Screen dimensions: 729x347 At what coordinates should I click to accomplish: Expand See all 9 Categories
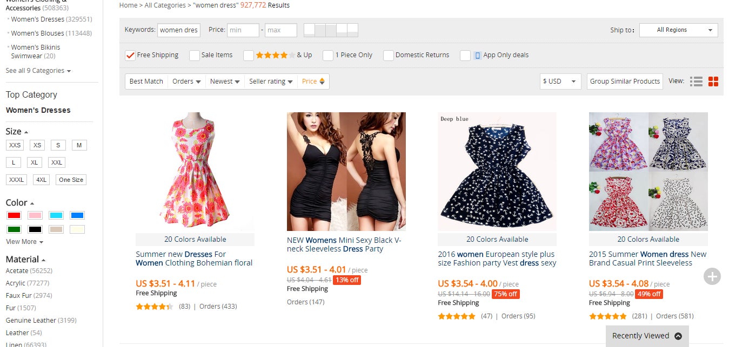pyautogui.click(x=38, y=71)
